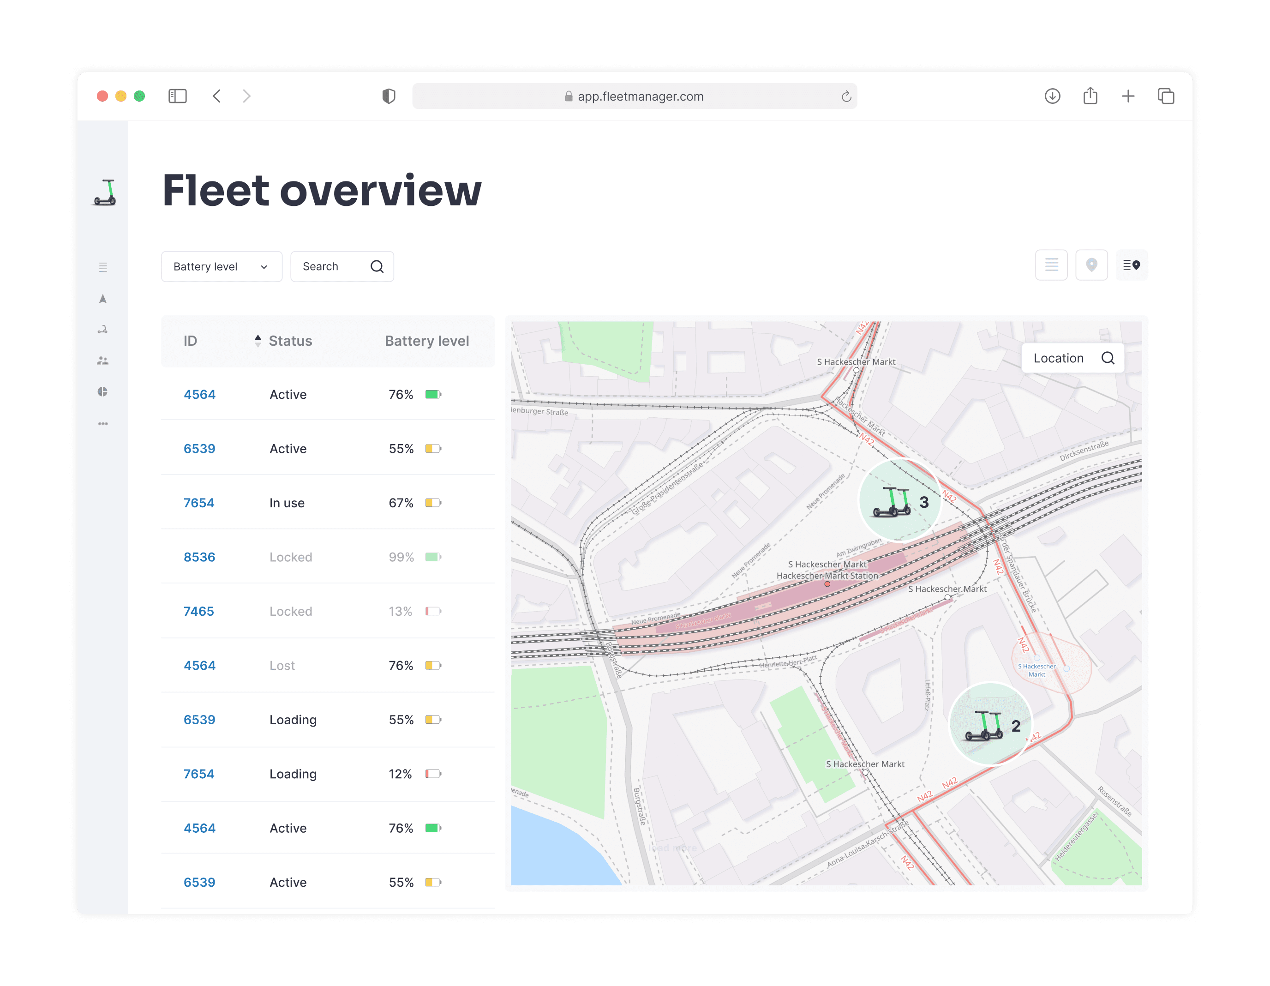Open the scooter icon in sidebar
This screenshot has width=1270, height=986.
(103, 330)
